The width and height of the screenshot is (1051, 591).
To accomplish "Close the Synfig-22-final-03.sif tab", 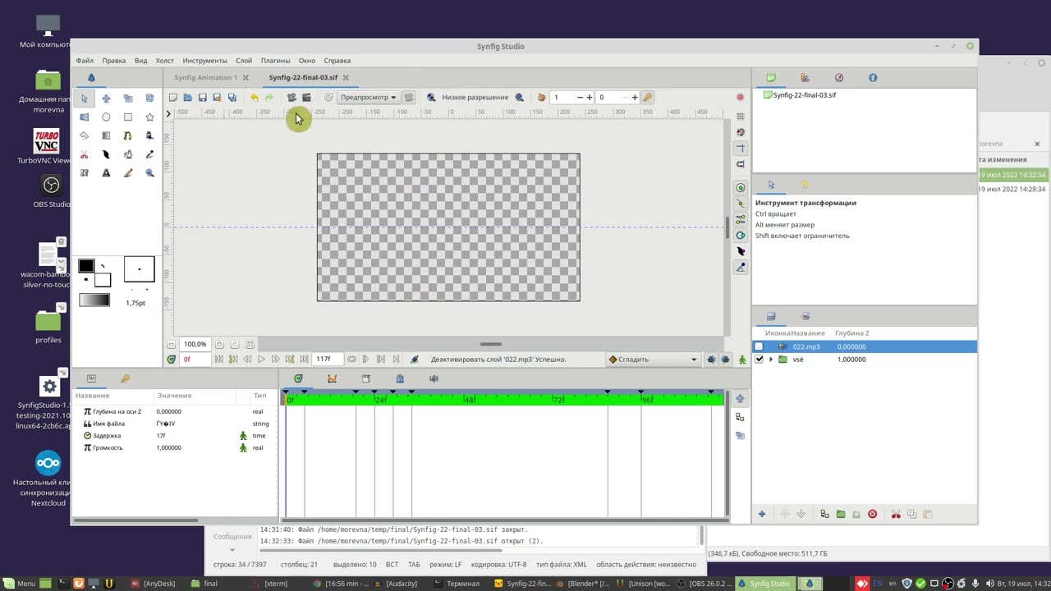I will (x=346, y=78).
